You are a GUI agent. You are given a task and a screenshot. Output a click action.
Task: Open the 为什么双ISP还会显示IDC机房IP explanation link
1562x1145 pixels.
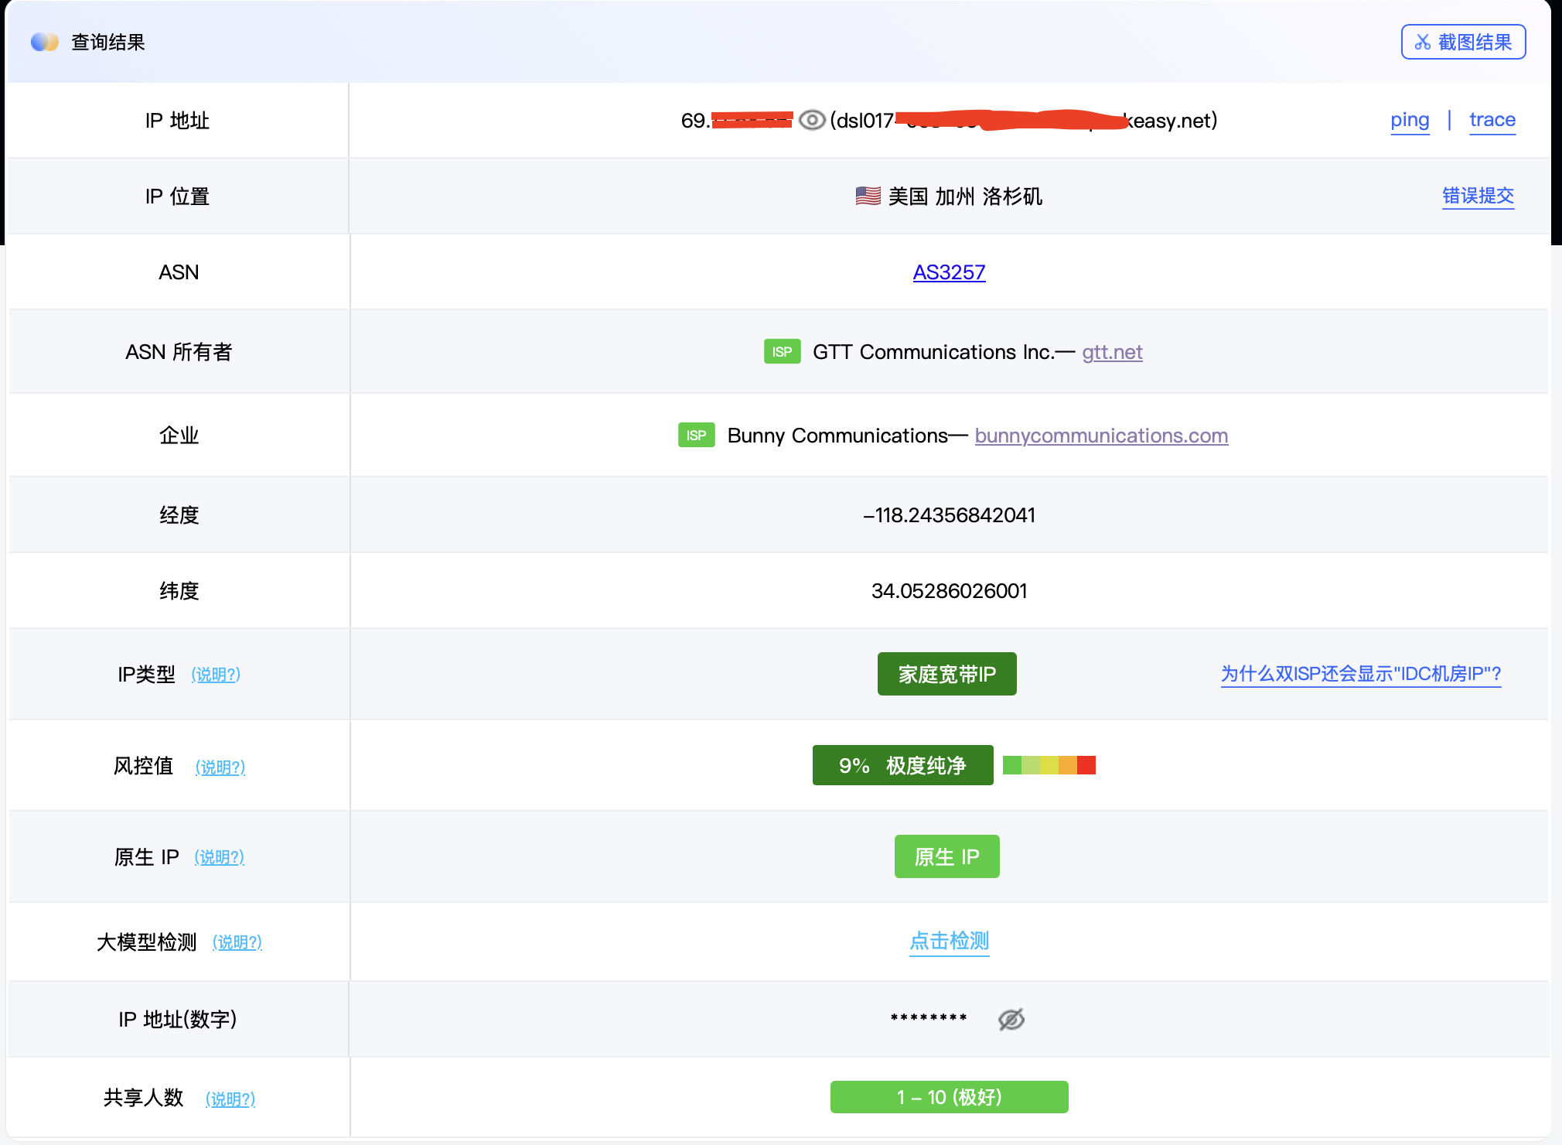tap(1360, 674)
